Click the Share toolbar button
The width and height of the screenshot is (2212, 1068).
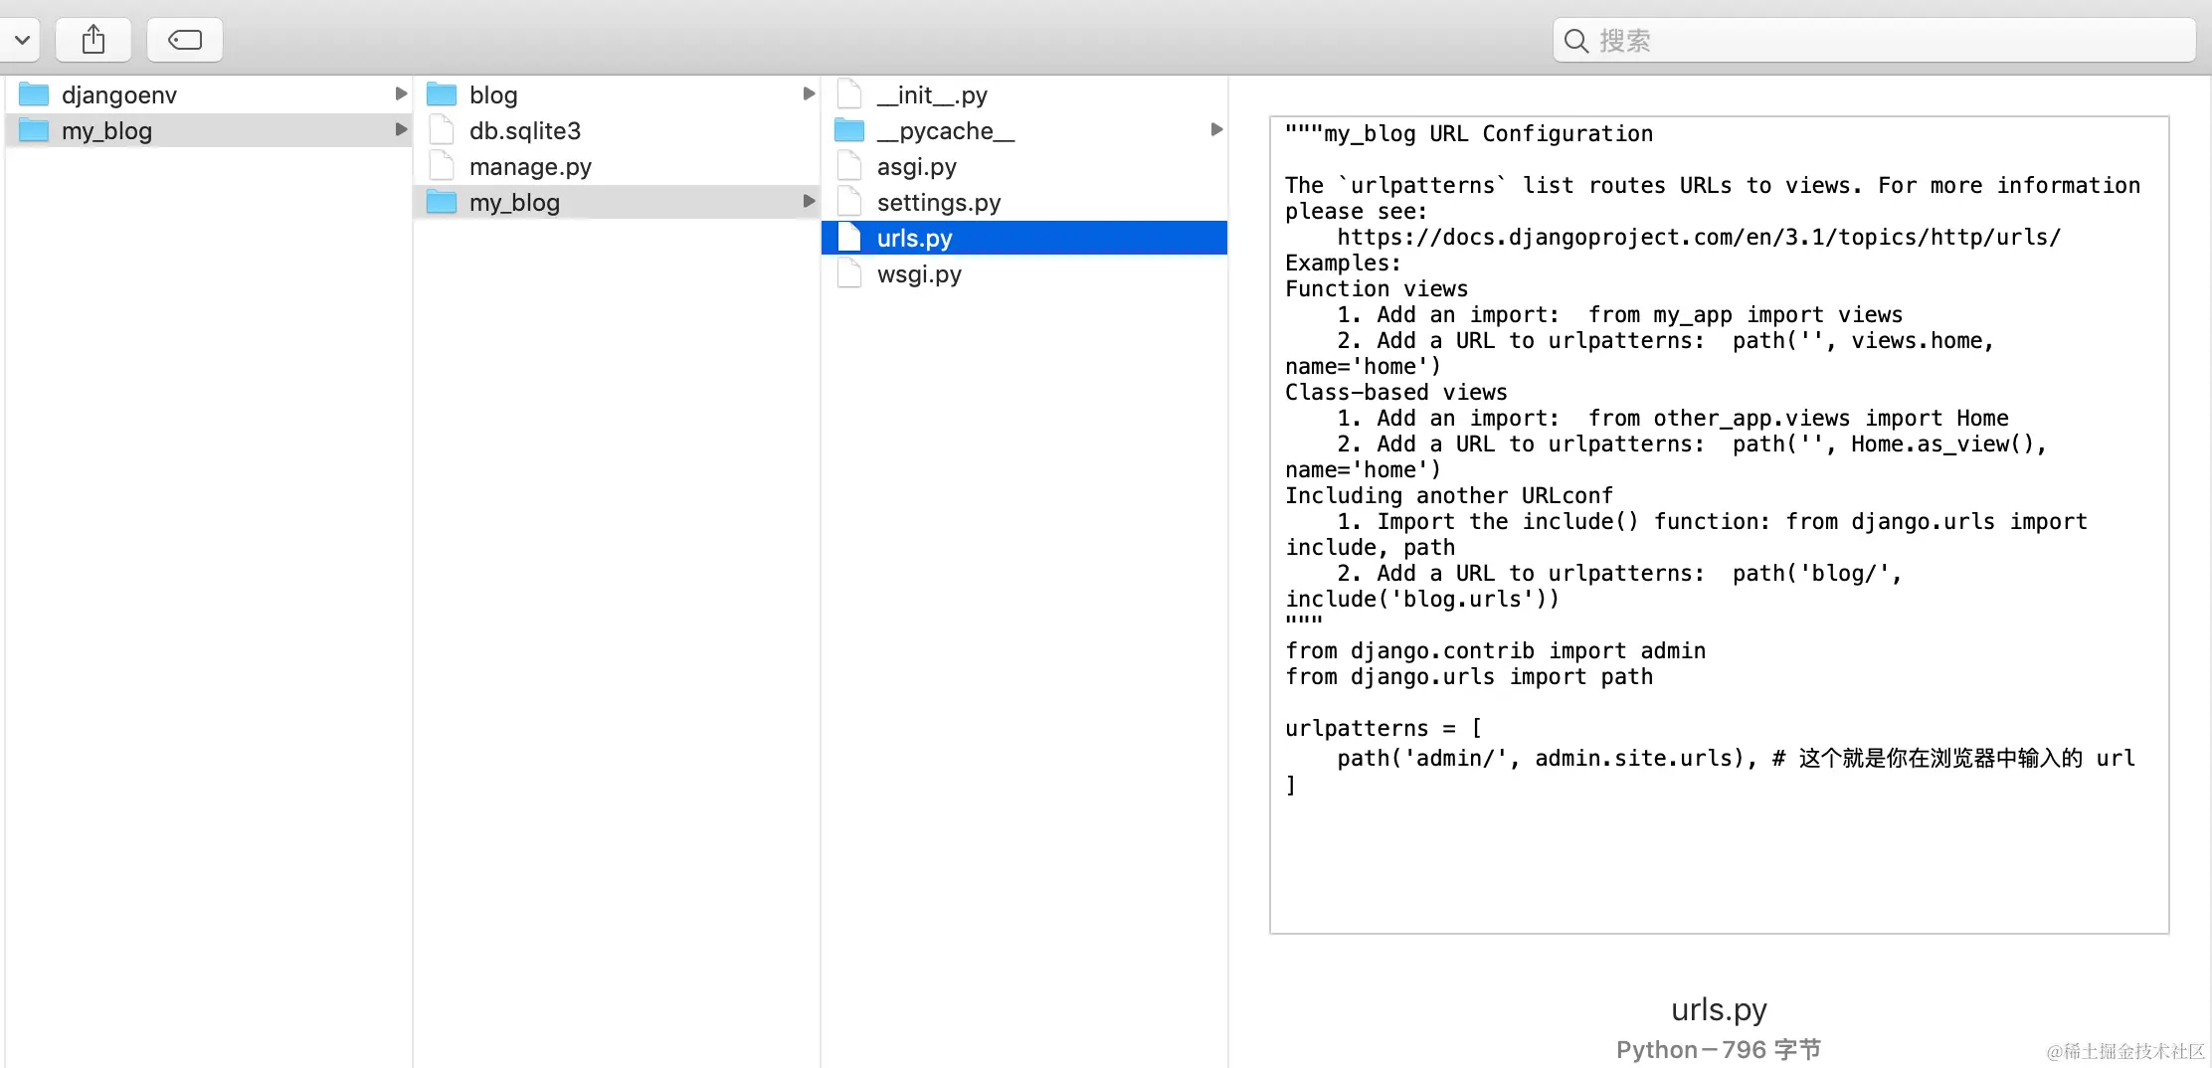pyautogui.click(x=93, y=40)
